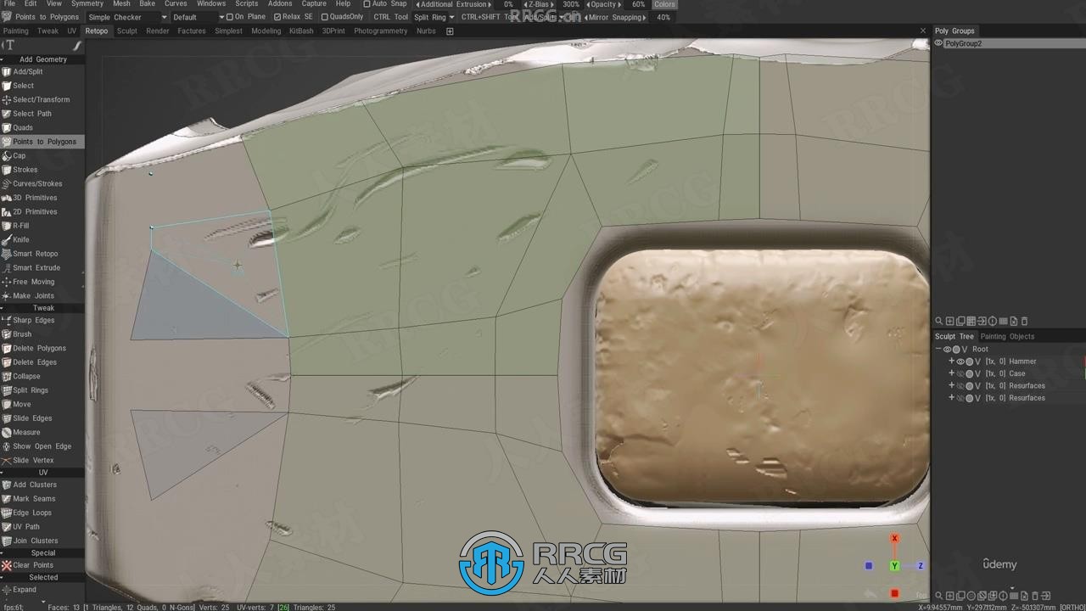Image resolution: width=1086 pixels, height=611 pixels.
Task: Open the Bake menu
Action: [x=147, y=4]
